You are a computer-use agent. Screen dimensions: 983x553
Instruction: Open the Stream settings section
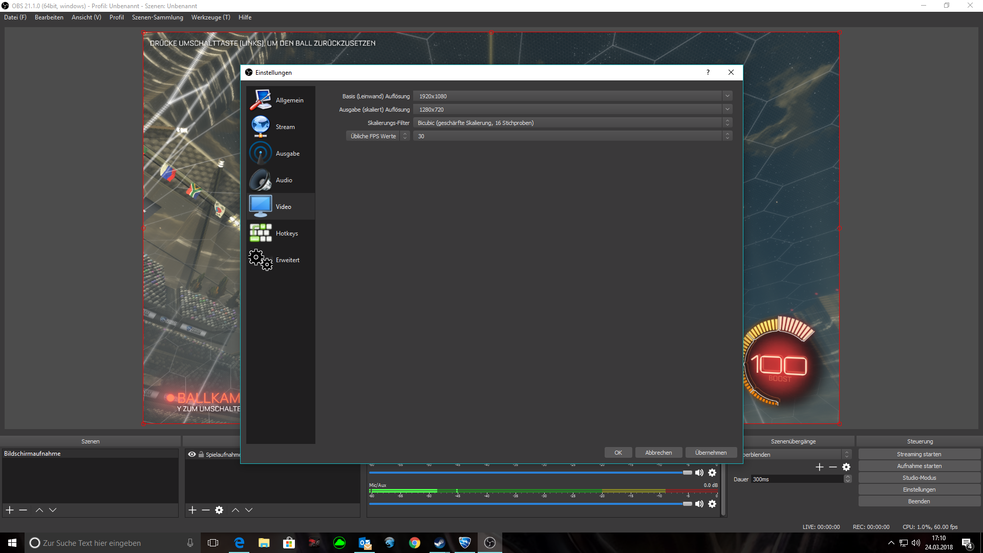coord(281,127)
